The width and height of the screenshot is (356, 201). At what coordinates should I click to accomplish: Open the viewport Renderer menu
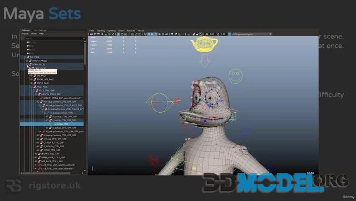tap(131, 31)
